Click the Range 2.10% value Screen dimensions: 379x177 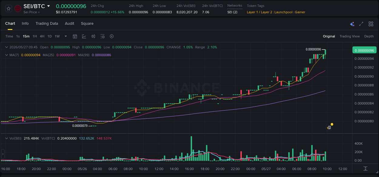pos(212,47)
